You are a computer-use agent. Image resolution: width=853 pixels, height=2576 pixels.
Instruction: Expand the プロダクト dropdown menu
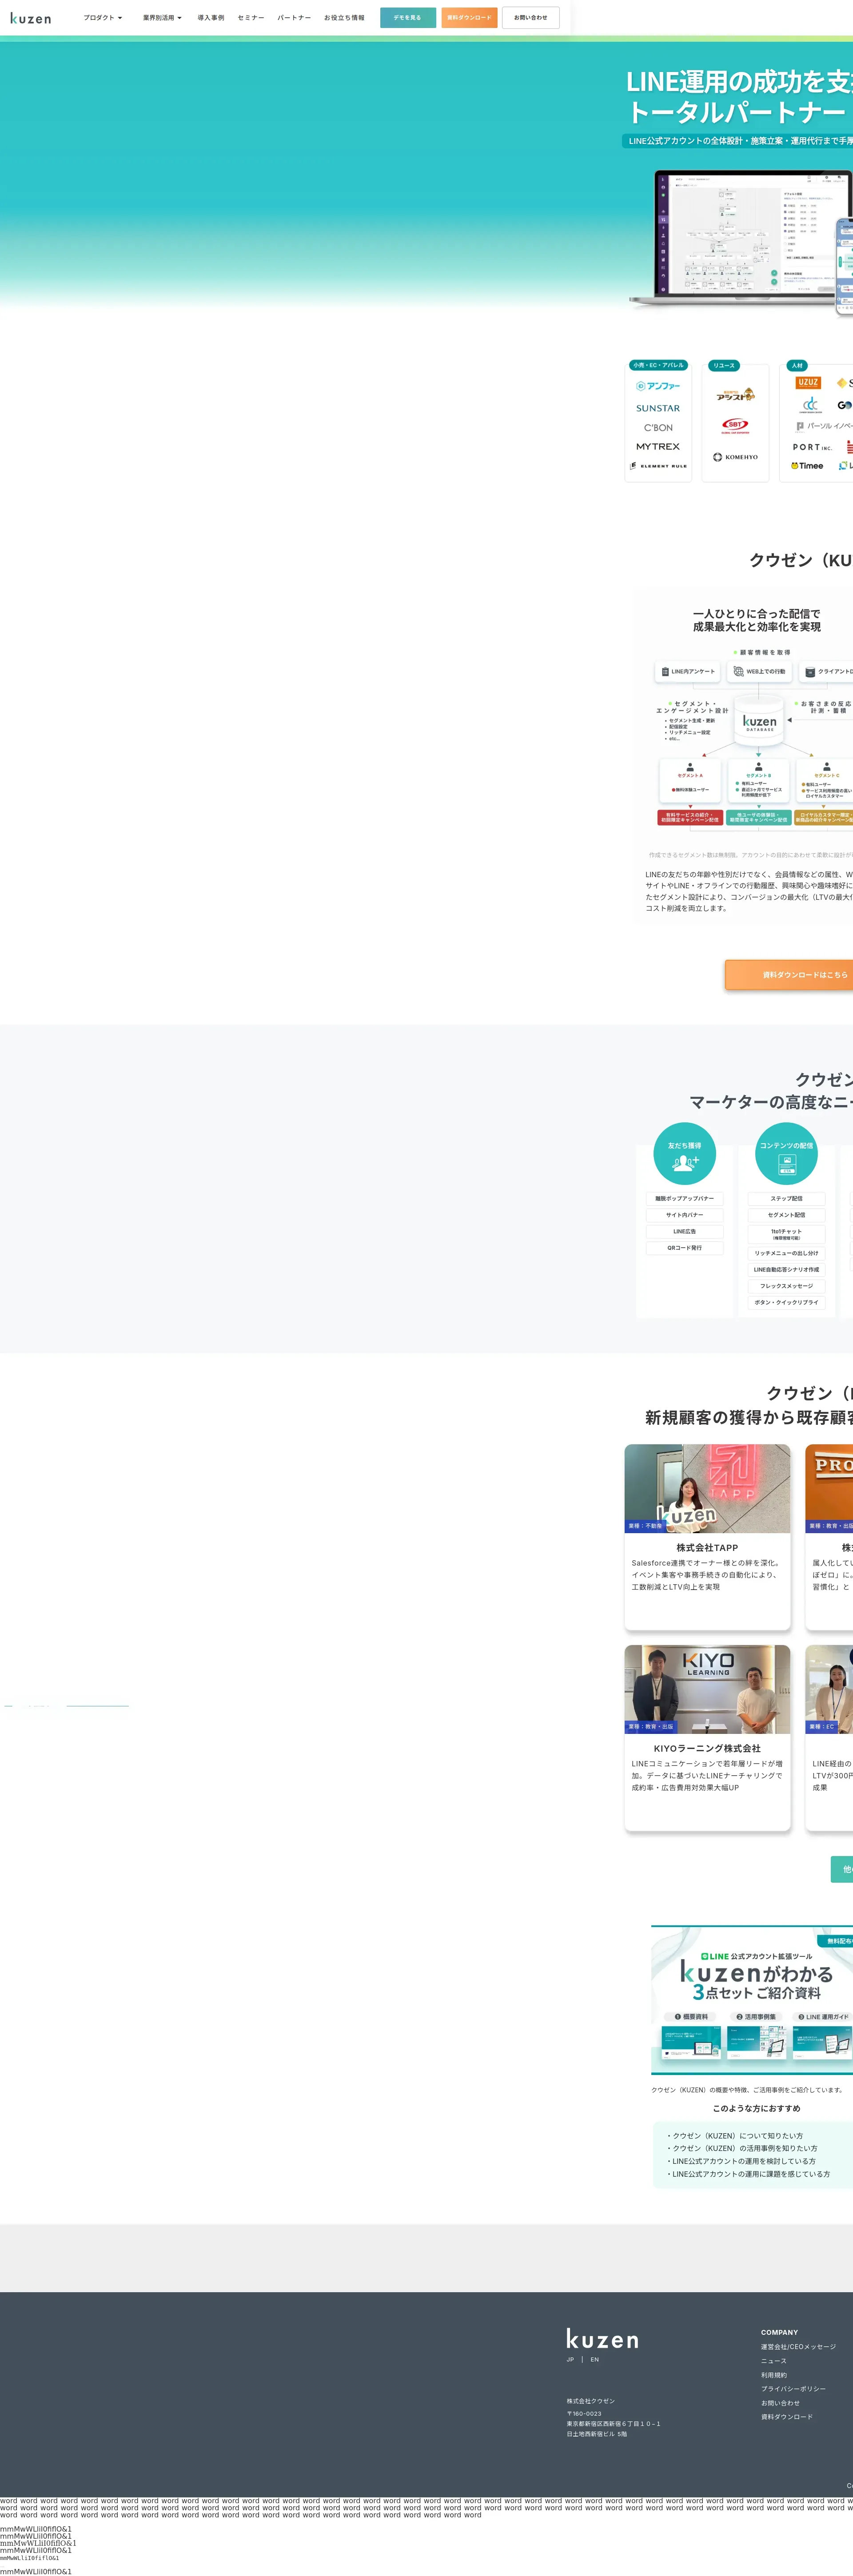click(102, 18)
